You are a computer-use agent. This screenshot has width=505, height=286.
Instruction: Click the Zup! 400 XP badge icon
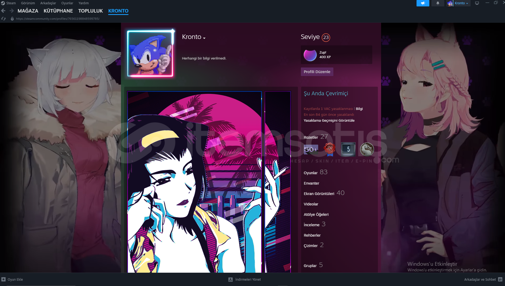tap(310, 55)
